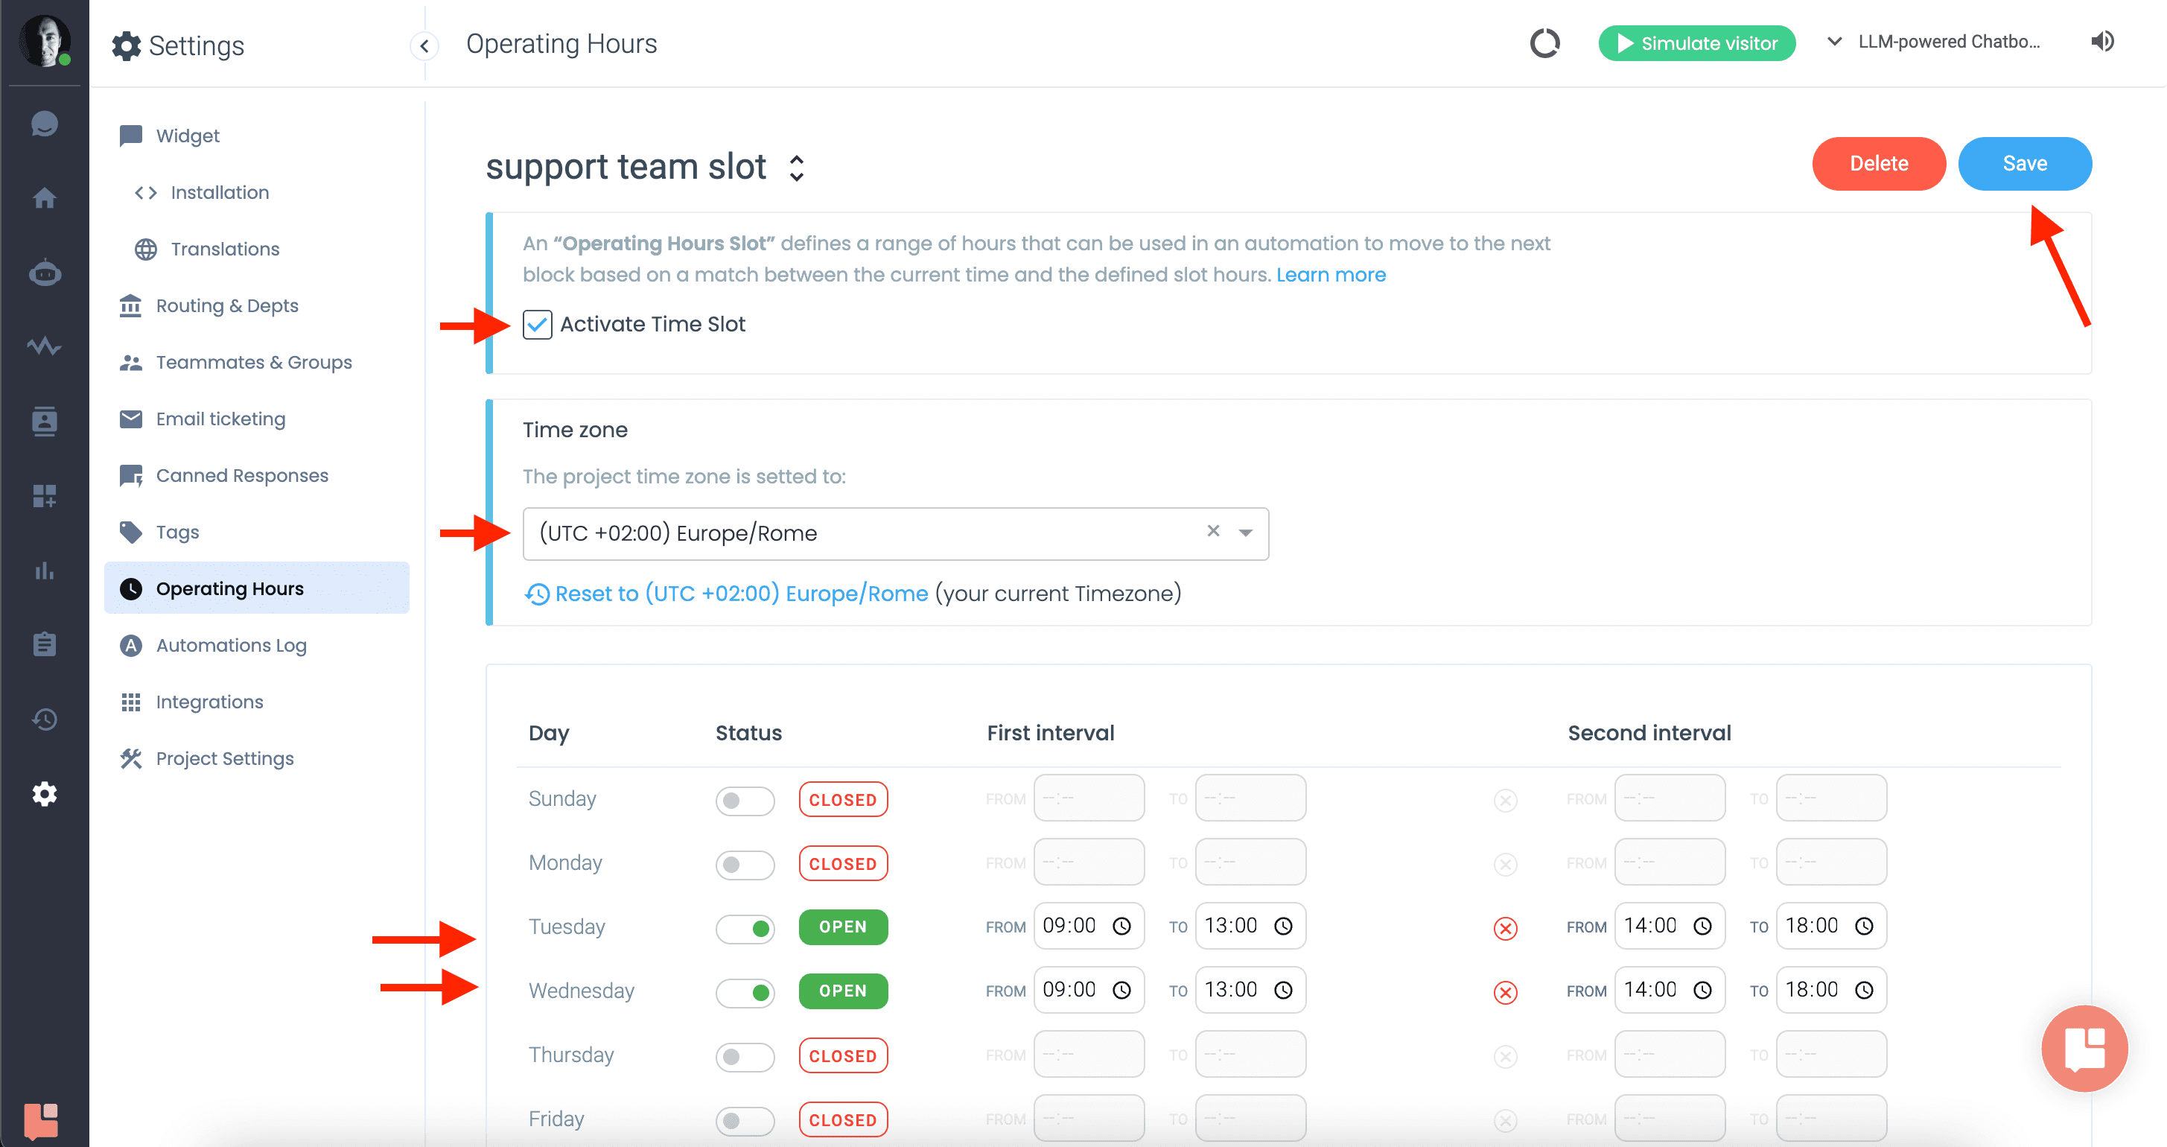The height and width of the screenshot is (1147, 2167).
Task: Click the OPEN status badge for Tuesday
Action: 843,927
